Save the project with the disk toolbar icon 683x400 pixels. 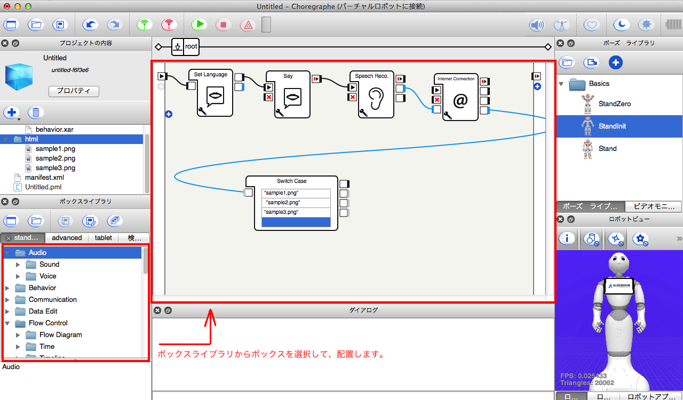pyautogui.click(x=60, y=25)
